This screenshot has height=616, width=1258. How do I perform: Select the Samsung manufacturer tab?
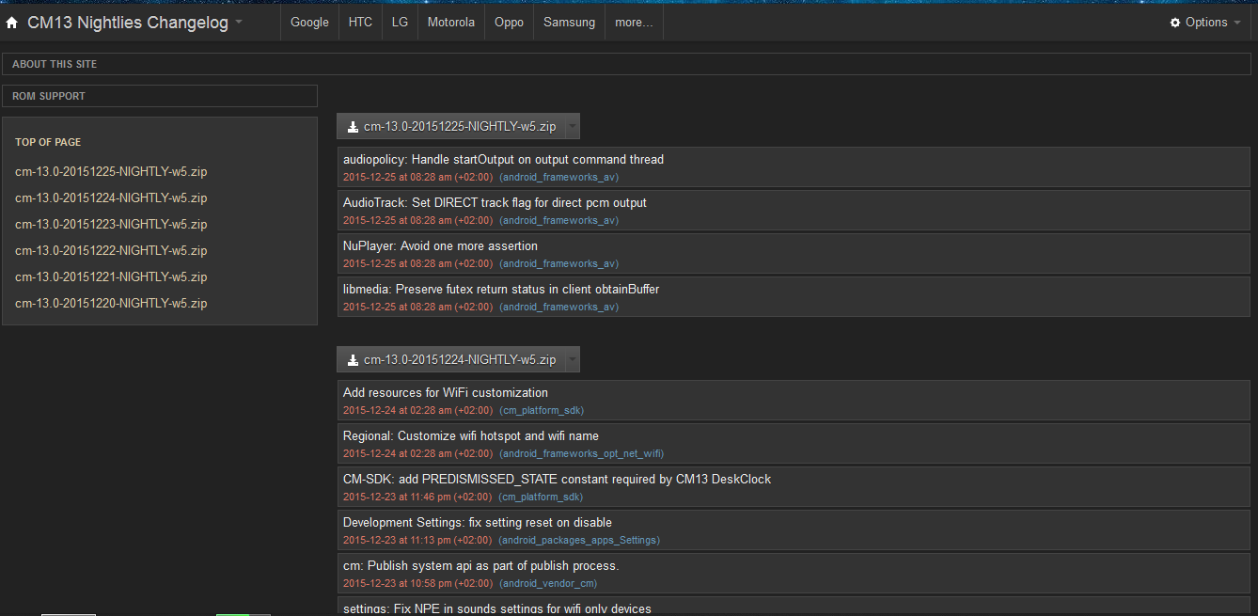(x=569, y=23)
